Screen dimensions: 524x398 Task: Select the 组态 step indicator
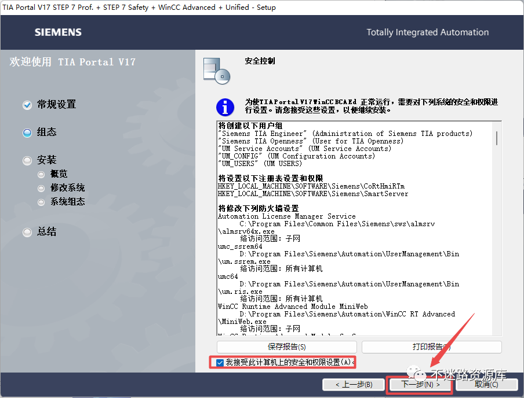pyautogui.click(x=27, y=133)
